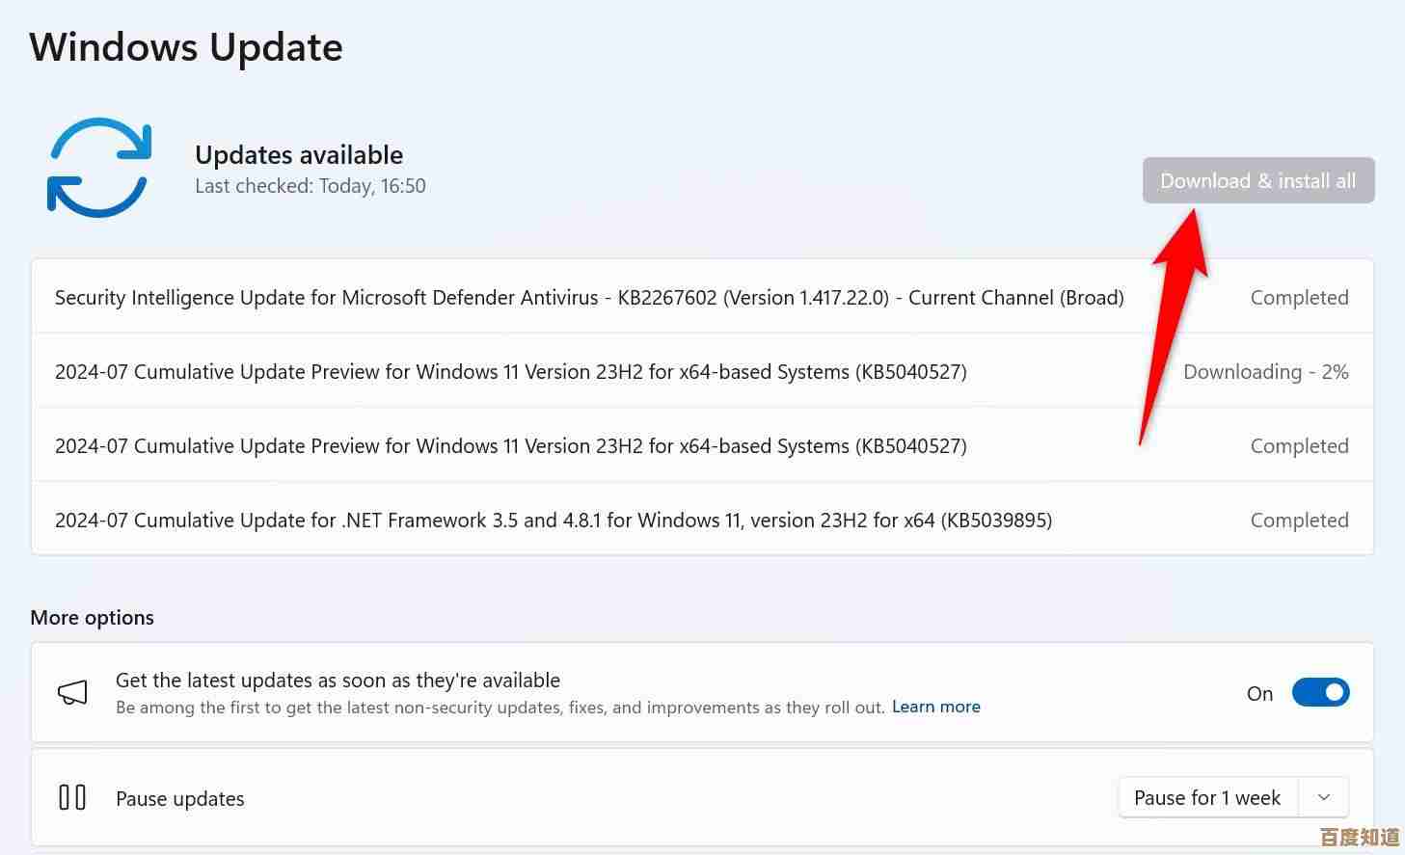The width and height of the screenshot is (1405, 855).
Task: Select the completed KB5040527 cumulative update entry
Action: tap(510, 445)
